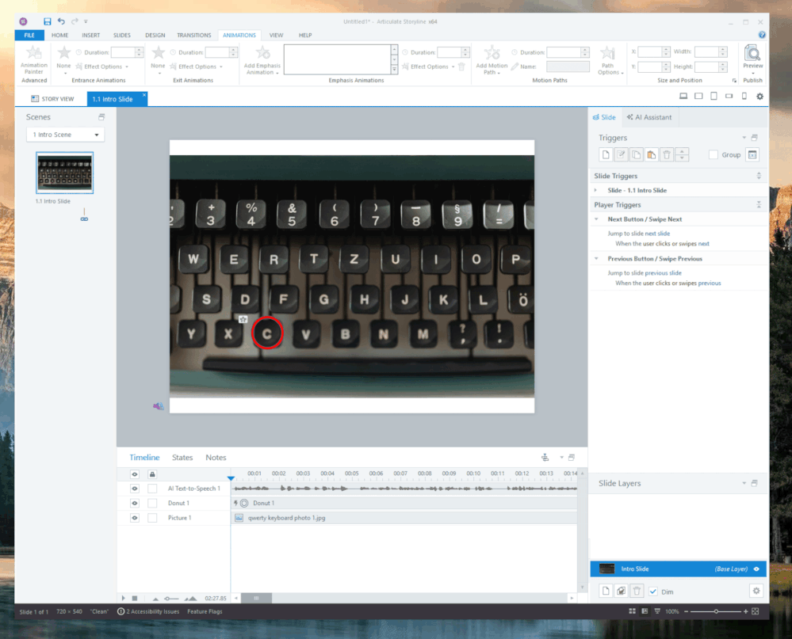The width and height of the screenshot is (792, 639).
Task: Click the Preview icon in the ribbon
Action: point(752,54)
